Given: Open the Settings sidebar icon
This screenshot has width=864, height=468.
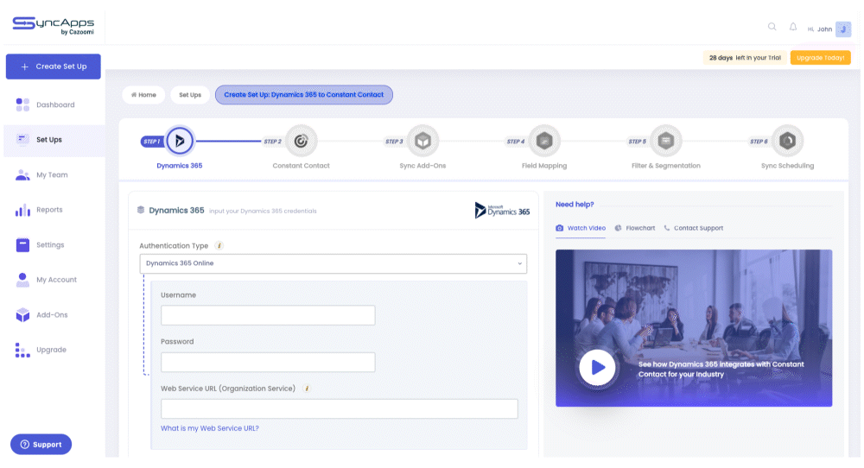Looking at the screenshot, I should [22, 245].
